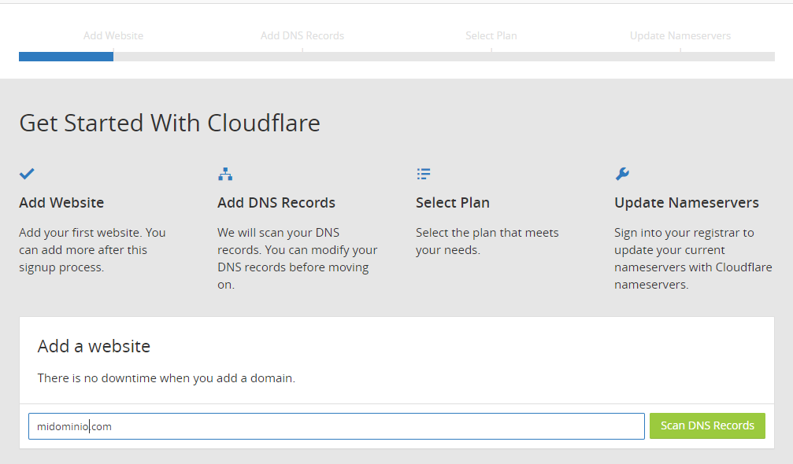Click the Add a website section heading
The width and height of the screenshot is (793, 464).
tap(94, 345)
